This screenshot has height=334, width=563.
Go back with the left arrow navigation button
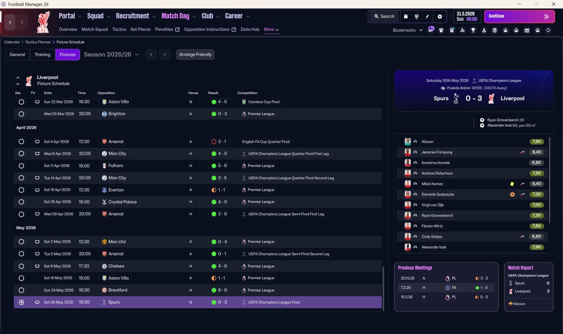pos(10,22)
